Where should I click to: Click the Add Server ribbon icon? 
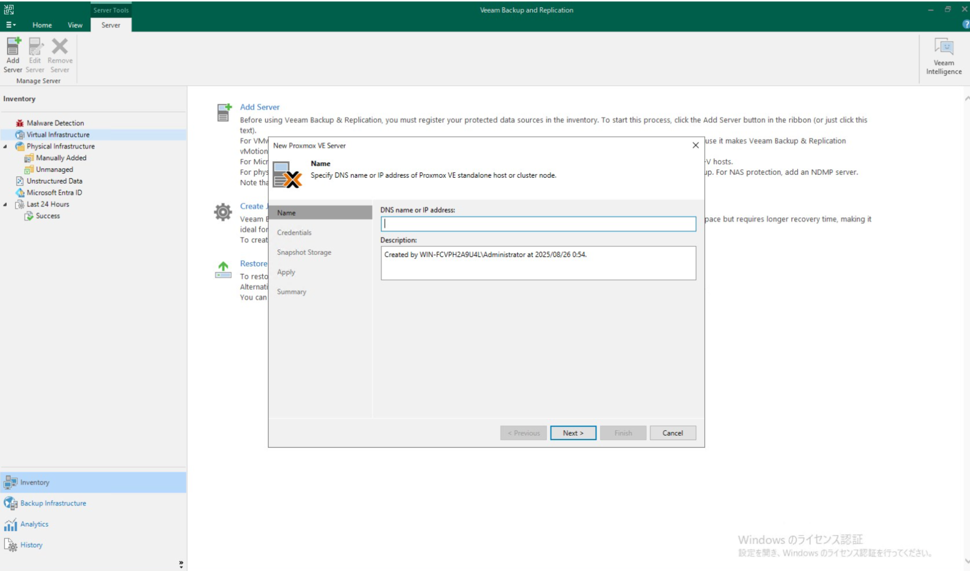(13, 47)
